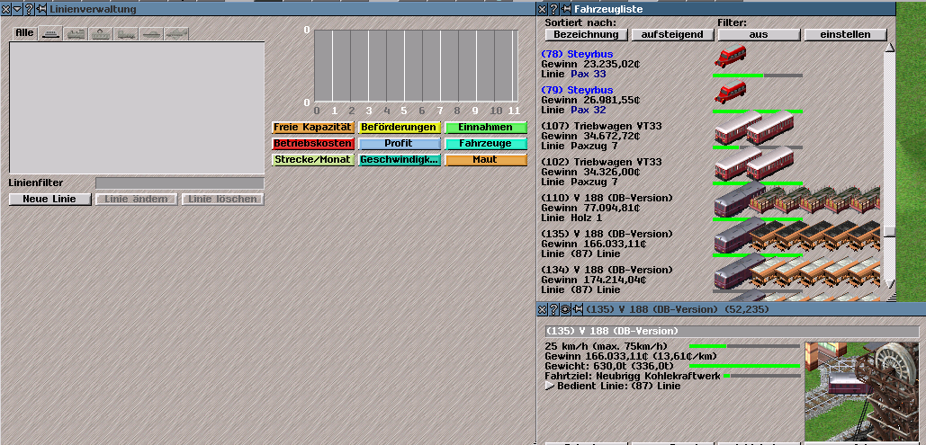Expand the Bedient Linie (87) triangle

coord(550,386)
